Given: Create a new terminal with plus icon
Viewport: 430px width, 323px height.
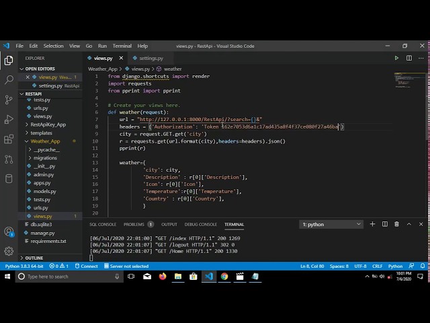Looking at the screenshot, I should (373, 224).
